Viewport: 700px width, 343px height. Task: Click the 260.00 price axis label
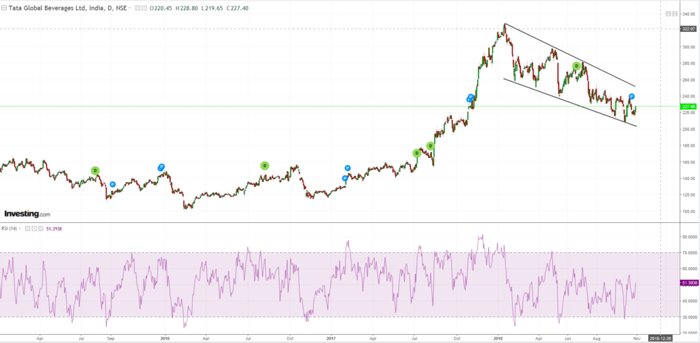click(x=689, y=80)
